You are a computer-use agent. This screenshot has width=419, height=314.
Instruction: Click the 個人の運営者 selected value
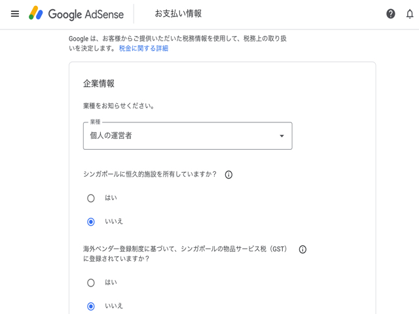point(116,136)
